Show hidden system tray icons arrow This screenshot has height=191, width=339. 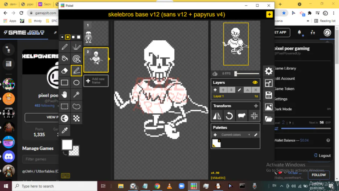281,186
